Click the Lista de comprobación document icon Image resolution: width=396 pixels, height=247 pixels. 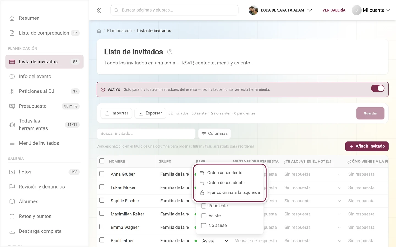(12, 33)
